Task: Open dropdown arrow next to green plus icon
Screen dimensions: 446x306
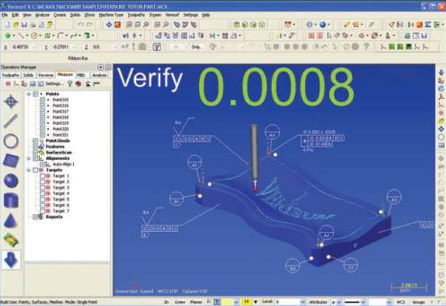Action: (x=14, y=36)
